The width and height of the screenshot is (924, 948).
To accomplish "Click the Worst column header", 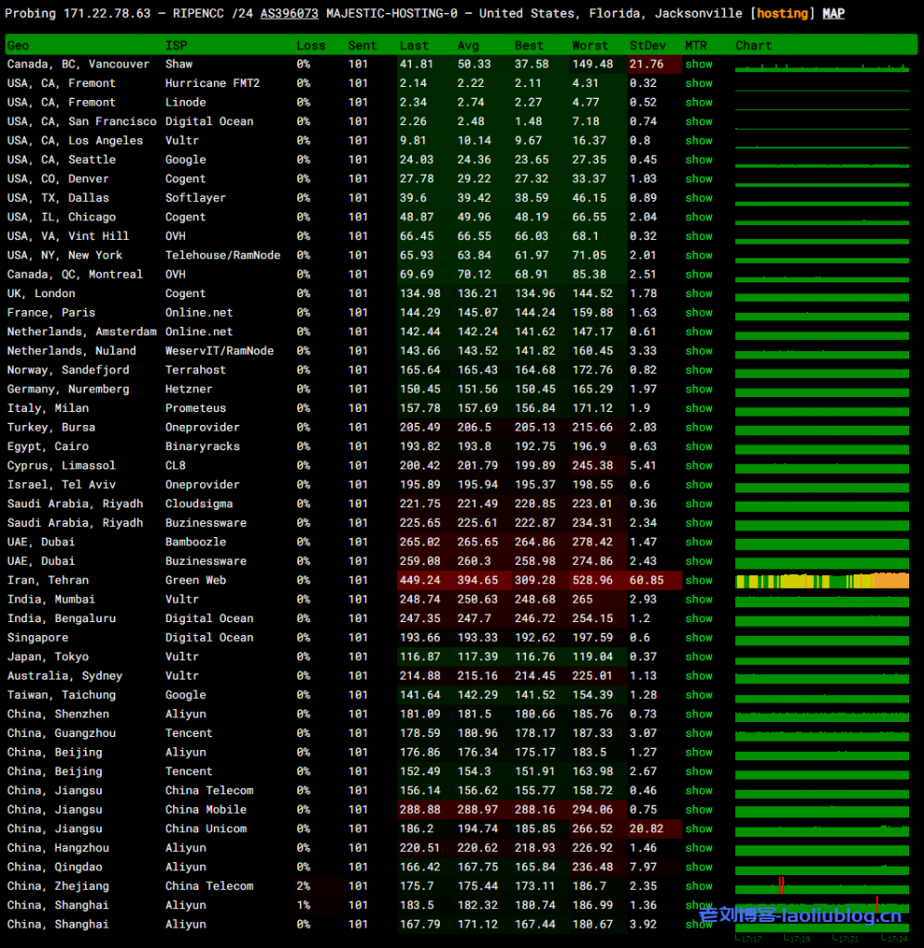I will pos(590,45).
